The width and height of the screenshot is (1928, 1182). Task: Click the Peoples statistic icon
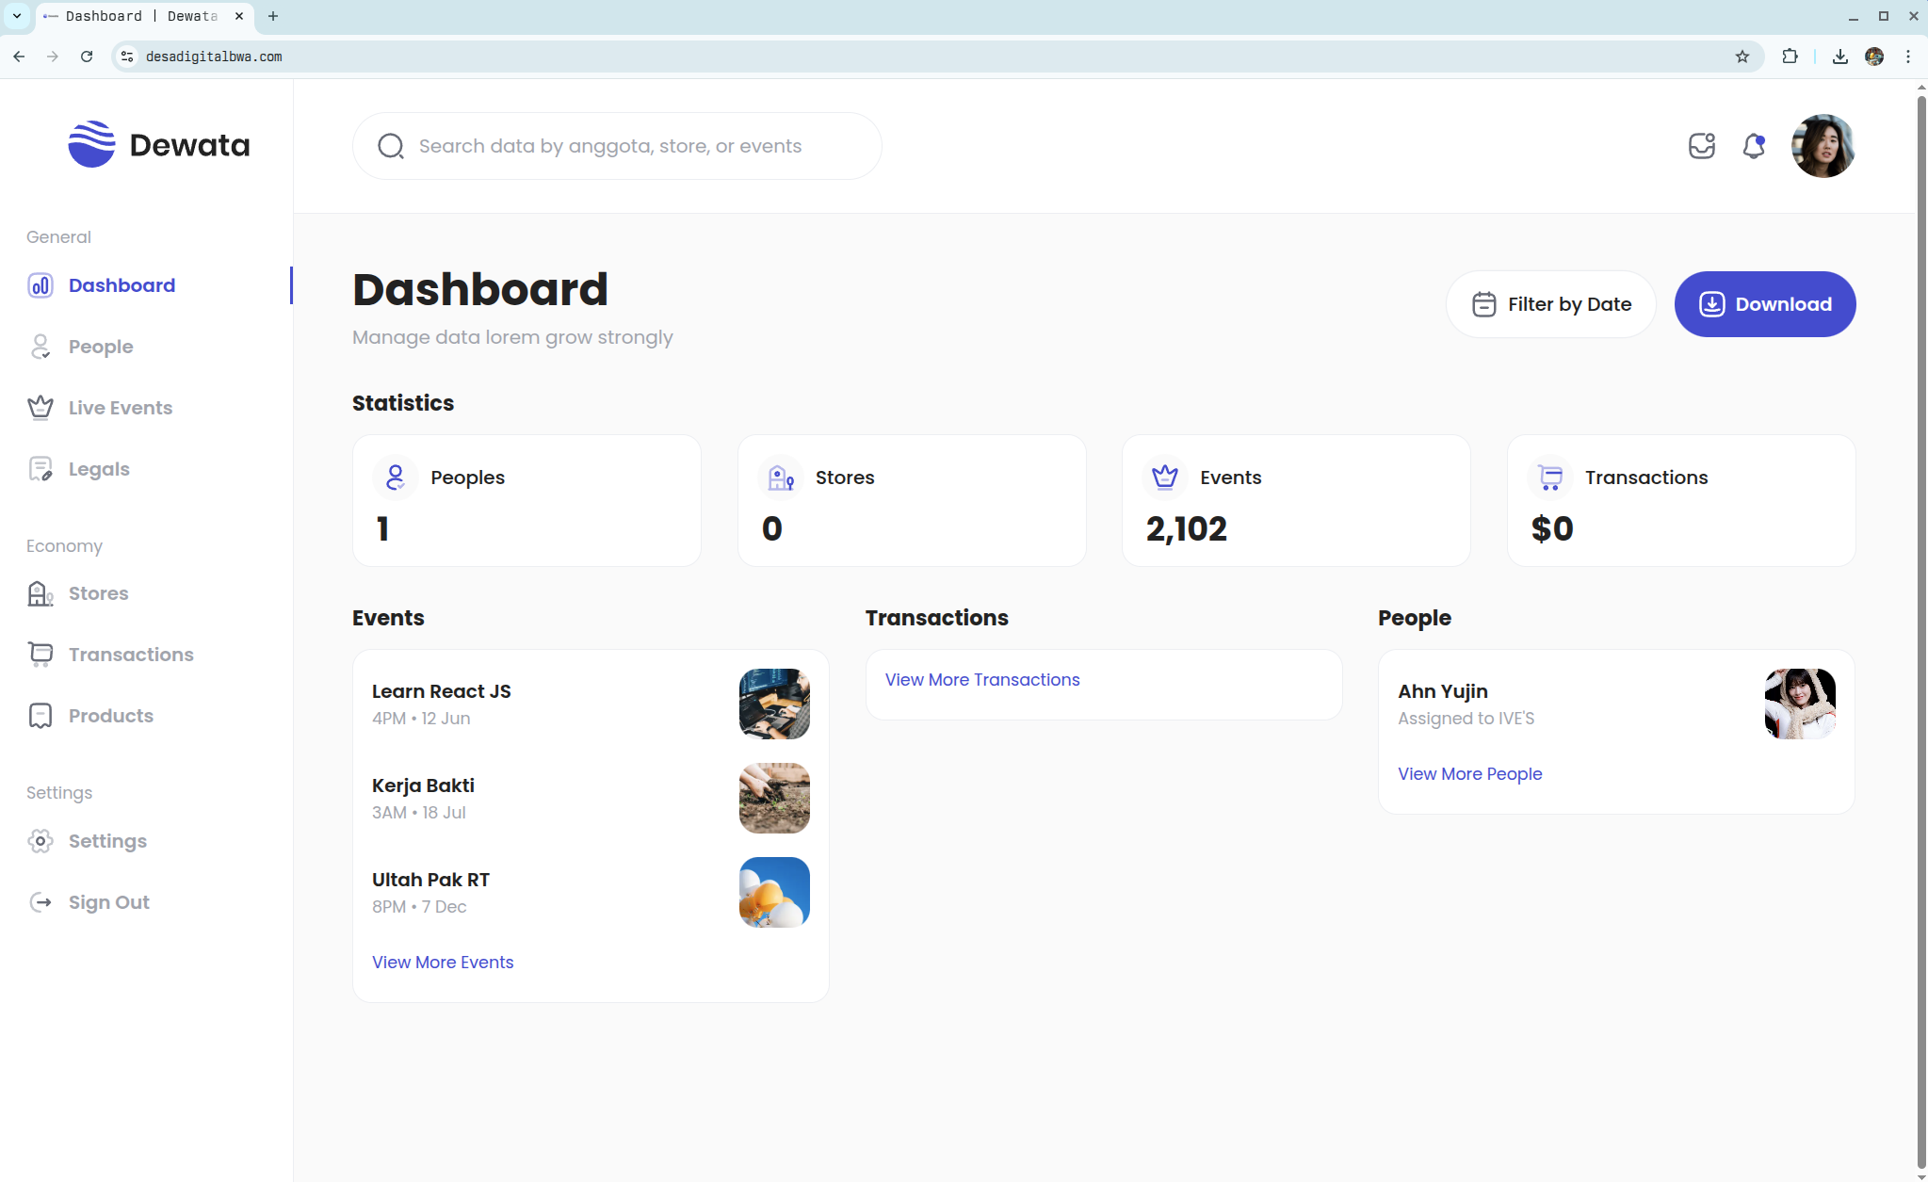pos(396,478)
